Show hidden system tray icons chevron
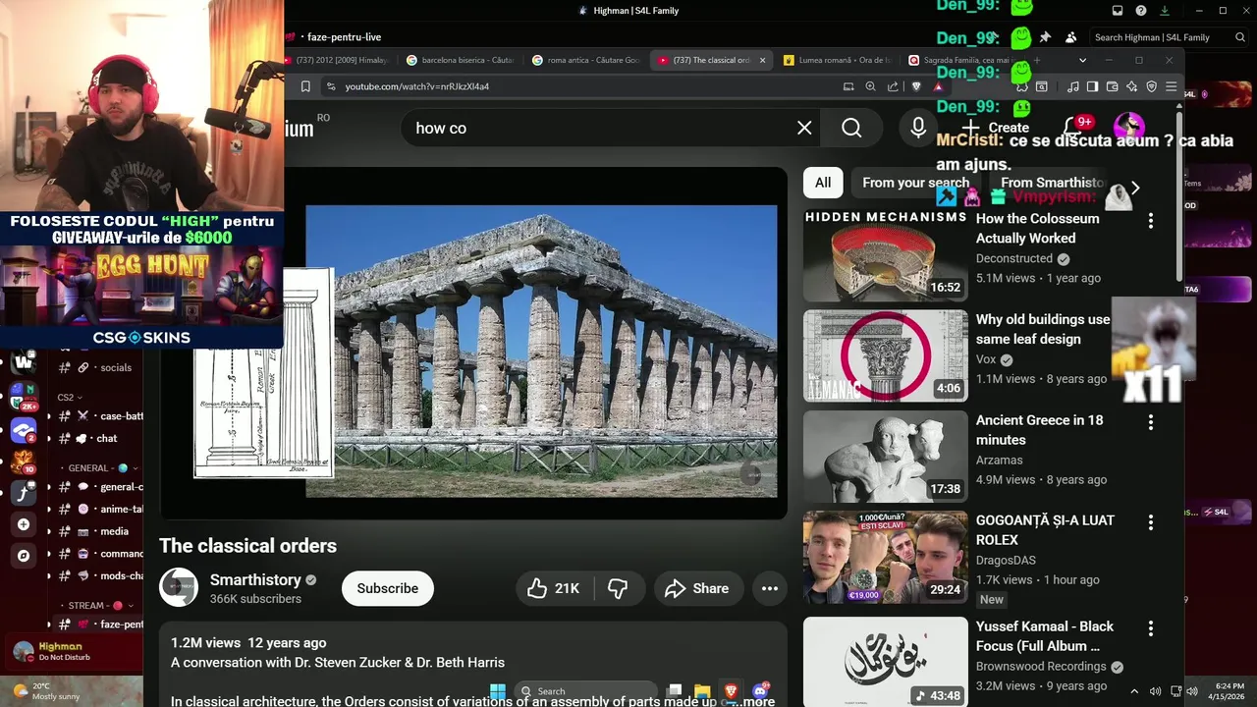 (1134, 691)
